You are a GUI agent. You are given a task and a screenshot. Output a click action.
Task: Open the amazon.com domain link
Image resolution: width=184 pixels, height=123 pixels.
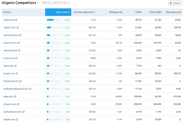pyautogui.click(x=10, y=104)
